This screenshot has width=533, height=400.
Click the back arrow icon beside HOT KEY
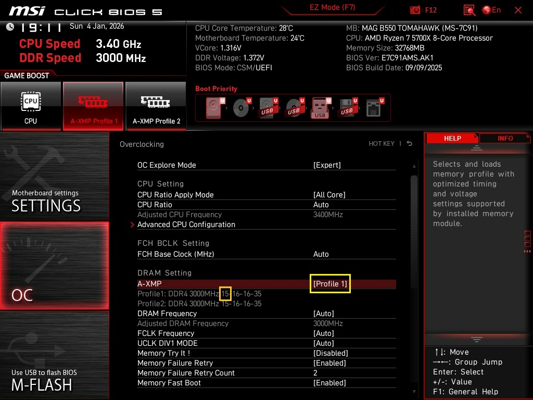(410, 144)
